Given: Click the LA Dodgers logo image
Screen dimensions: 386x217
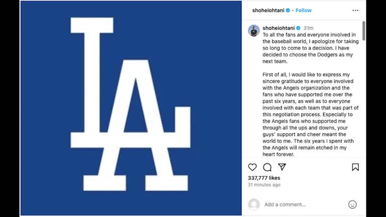Looking at the screenshot, I should coord(131,108).
